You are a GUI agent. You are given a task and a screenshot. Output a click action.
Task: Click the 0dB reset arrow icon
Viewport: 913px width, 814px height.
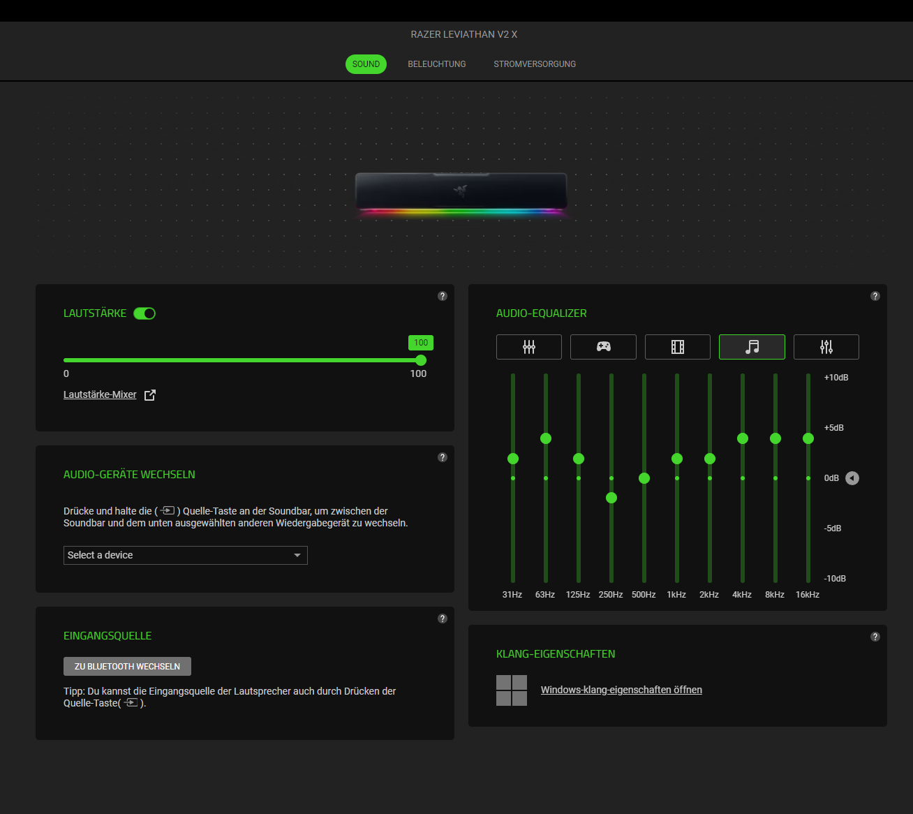[852, 478]
